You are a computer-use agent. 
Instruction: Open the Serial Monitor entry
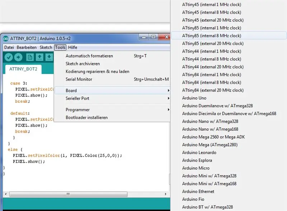pyautogui.click(x=112, y=79)
